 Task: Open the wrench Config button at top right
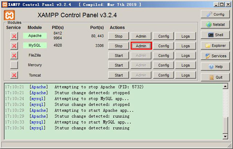point(215,14)
